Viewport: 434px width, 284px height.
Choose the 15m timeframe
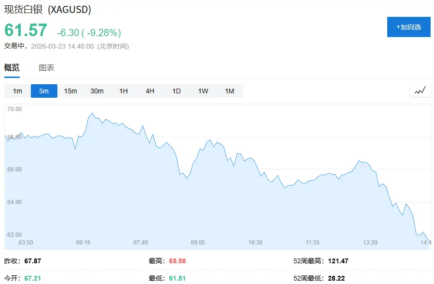click(x=70, y=91)
